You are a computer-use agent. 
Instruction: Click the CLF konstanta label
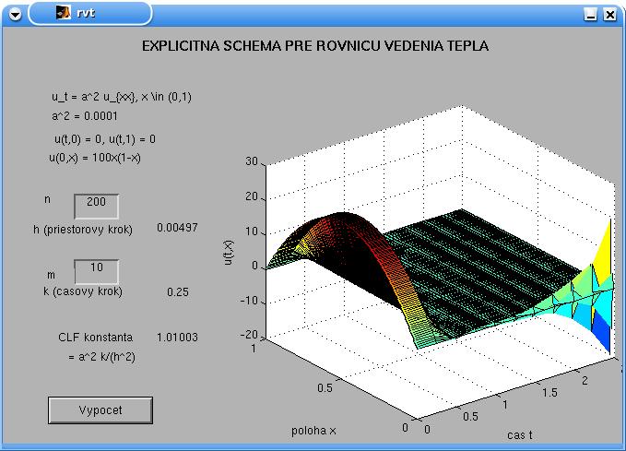coord(95,338)
